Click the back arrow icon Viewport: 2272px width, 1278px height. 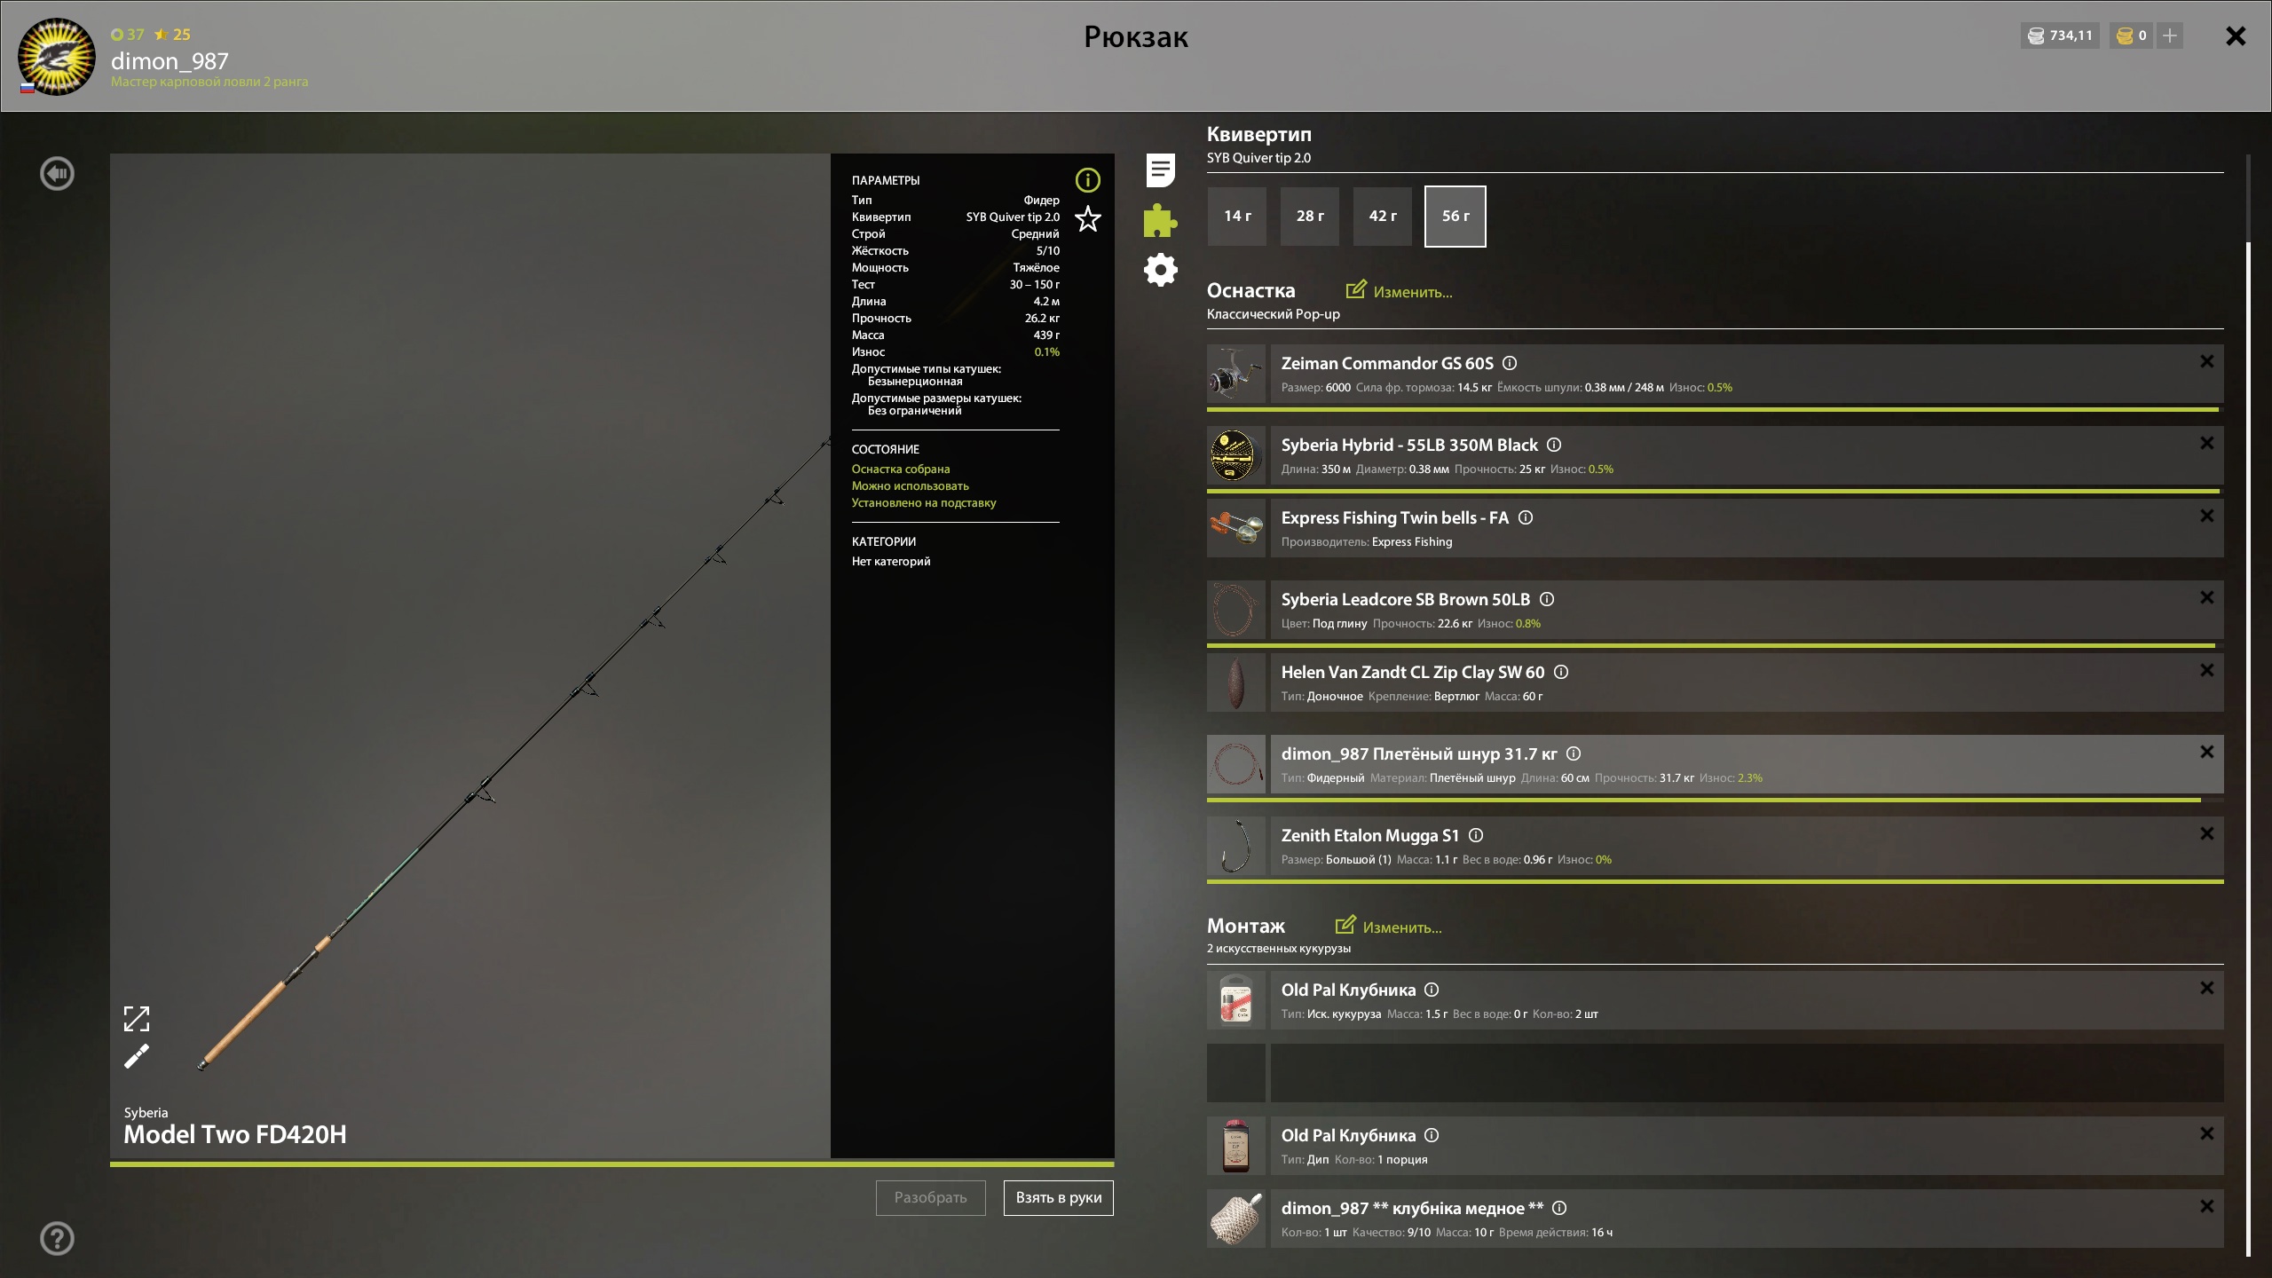coord(58,174)
